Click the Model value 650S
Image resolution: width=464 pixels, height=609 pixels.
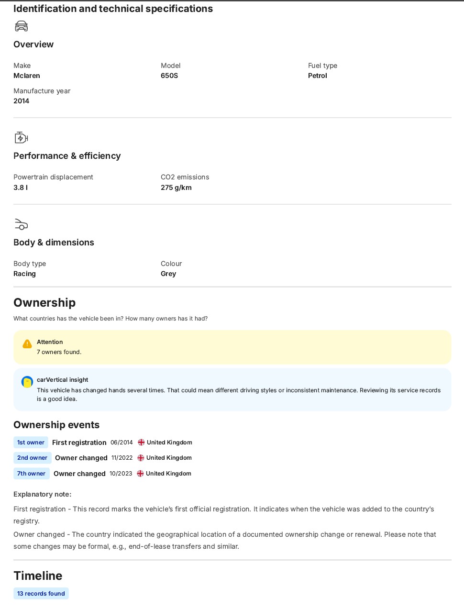tap(169, 76)
